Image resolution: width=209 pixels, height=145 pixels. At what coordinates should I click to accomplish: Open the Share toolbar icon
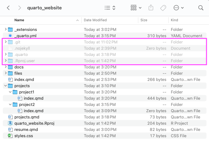click(151, 7)
